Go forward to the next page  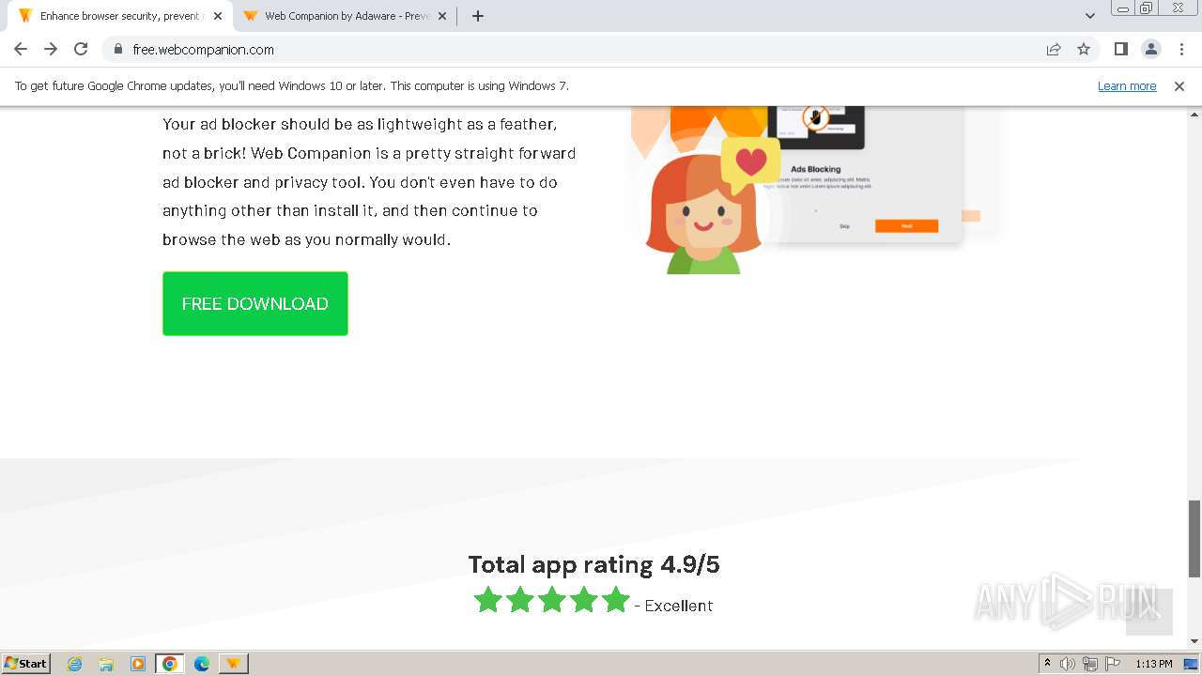pos(51,49)
